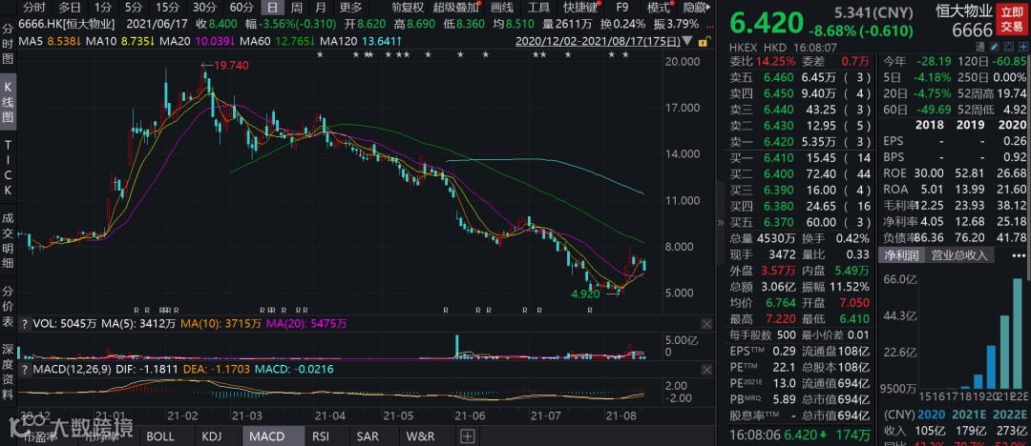This screenshot has width=1031, height=446.
Task: Open the 工具 tools menu
Action: (x=539, y=8)
